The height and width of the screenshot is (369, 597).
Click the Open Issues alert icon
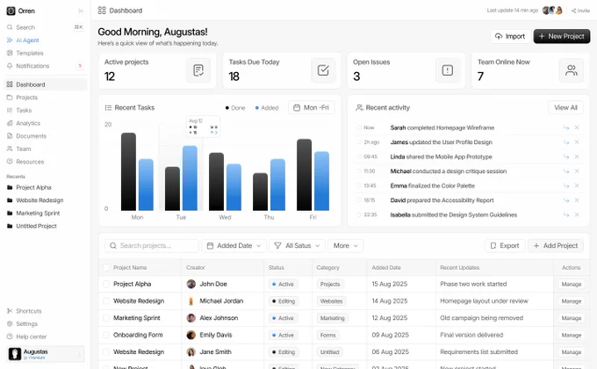448,70
